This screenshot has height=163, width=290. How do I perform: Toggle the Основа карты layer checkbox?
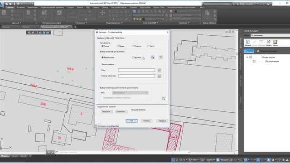coord(251,58)
